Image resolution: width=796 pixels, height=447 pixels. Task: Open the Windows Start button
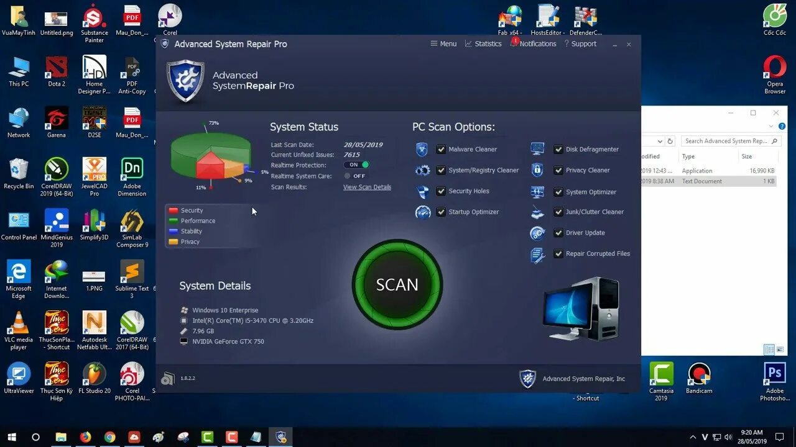tap(11, 437)
